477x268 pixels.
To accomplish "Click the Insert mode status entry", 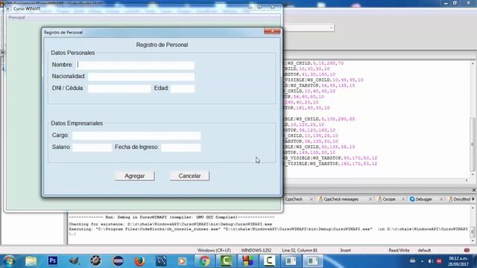I will click(345, 250).
